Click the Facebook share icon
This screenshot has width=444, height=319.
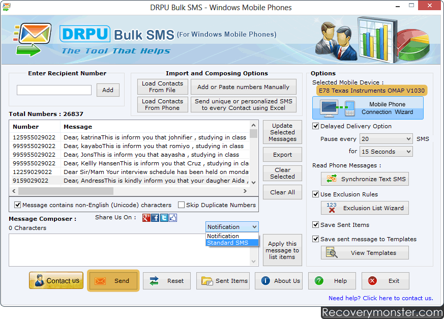click(155, 218)
